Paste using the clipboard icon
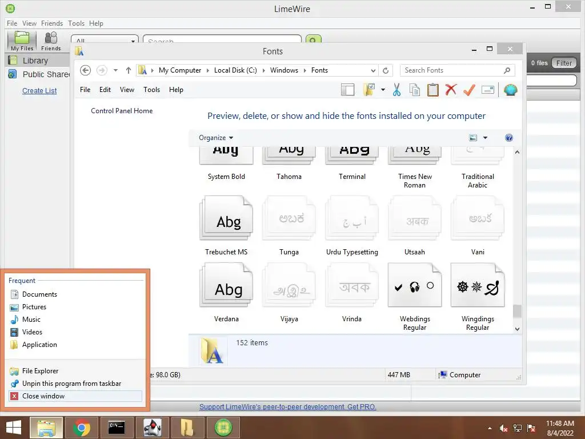Image resolution: width=585 pixels, height=439 pixels. 433,90
